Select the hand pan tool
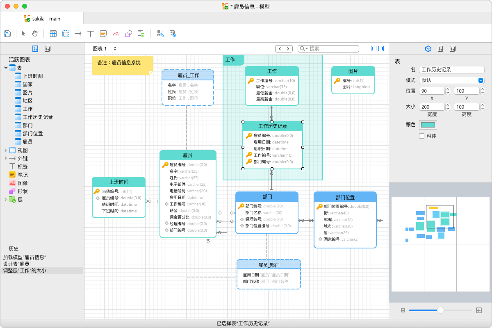The height and width of the screenshot is (328, 492). click(x=35, y=34)
